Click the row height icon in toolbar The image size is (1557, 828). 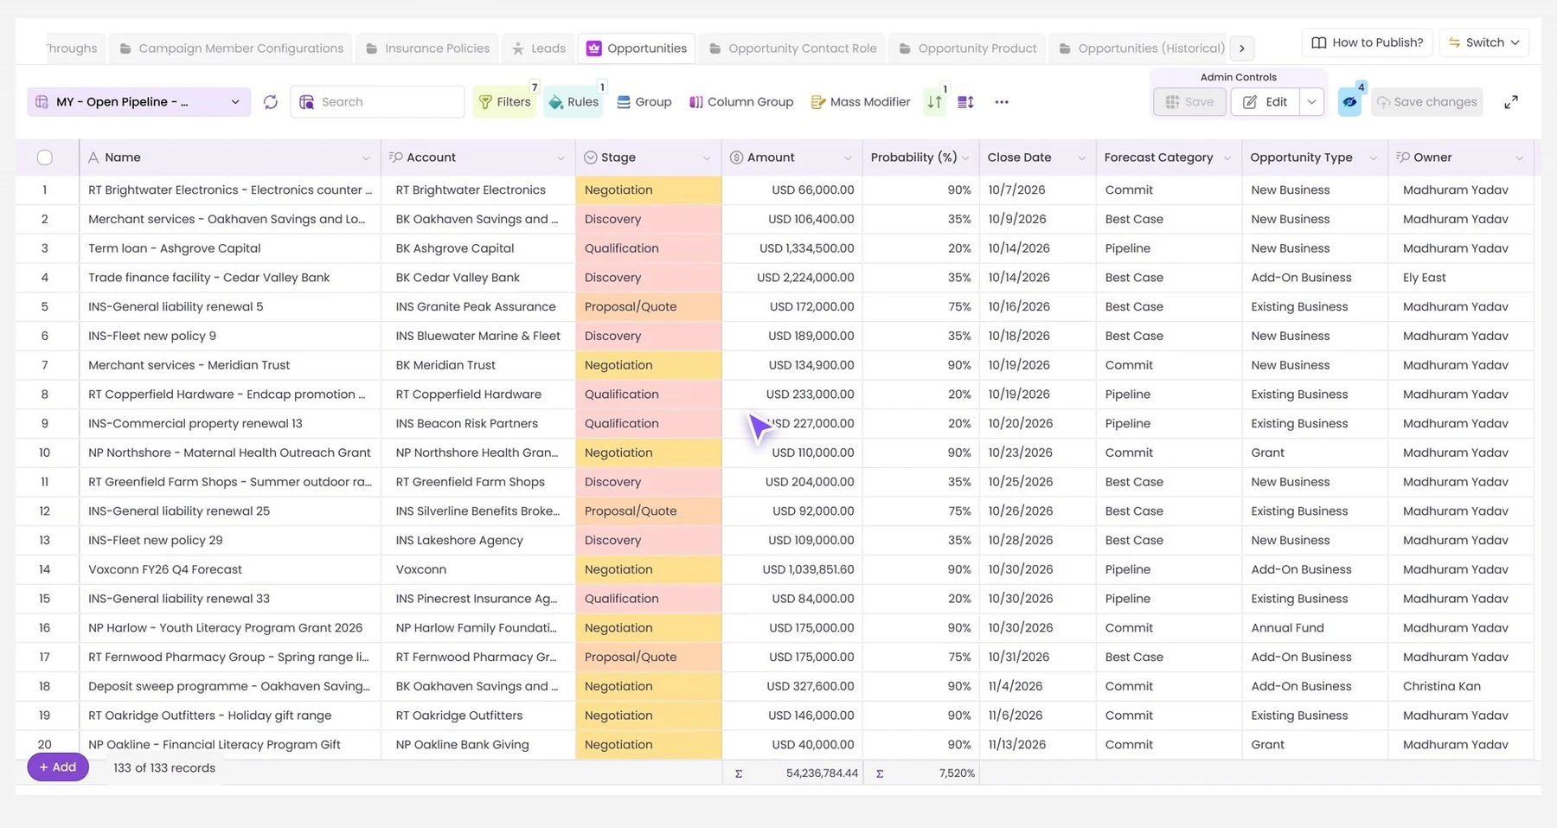[966, 102]
